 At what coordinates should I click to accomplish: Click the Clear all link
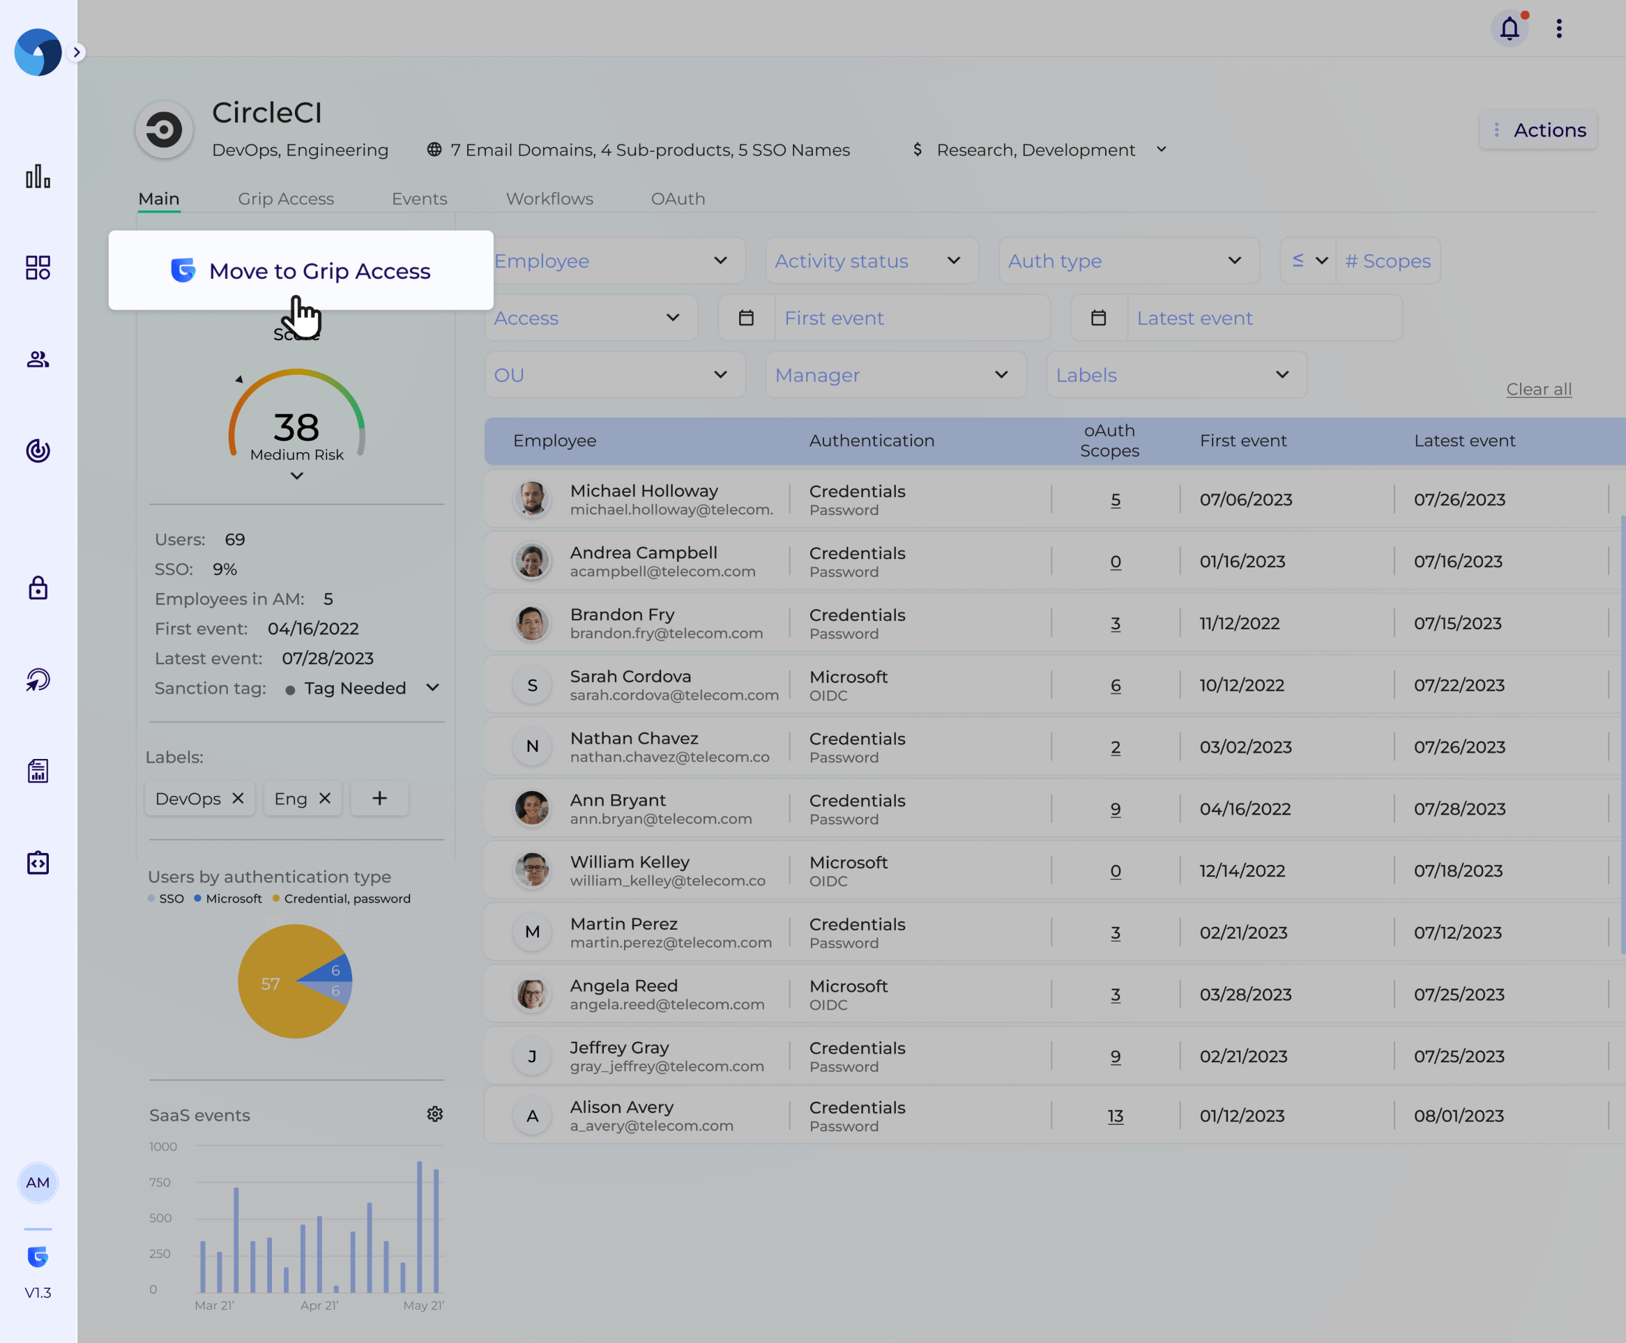(1539, 389)
